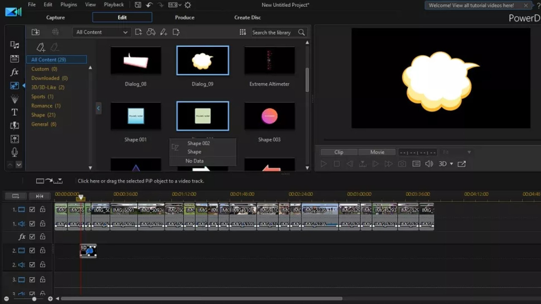Lock video track 2
The image size is (541, 304).
point(43,251)
